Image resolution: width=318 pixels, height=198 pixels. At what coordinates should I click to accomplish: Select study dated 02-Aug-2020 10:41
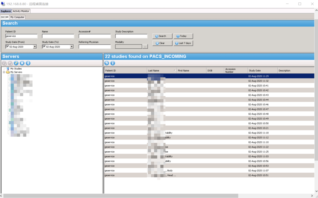coord(209,86)
